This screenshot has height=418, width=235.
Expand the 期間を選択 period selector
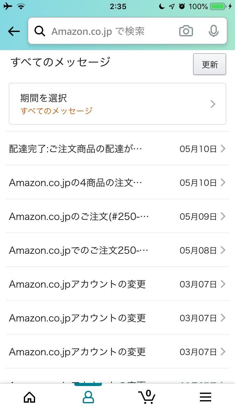pos(117,104)
